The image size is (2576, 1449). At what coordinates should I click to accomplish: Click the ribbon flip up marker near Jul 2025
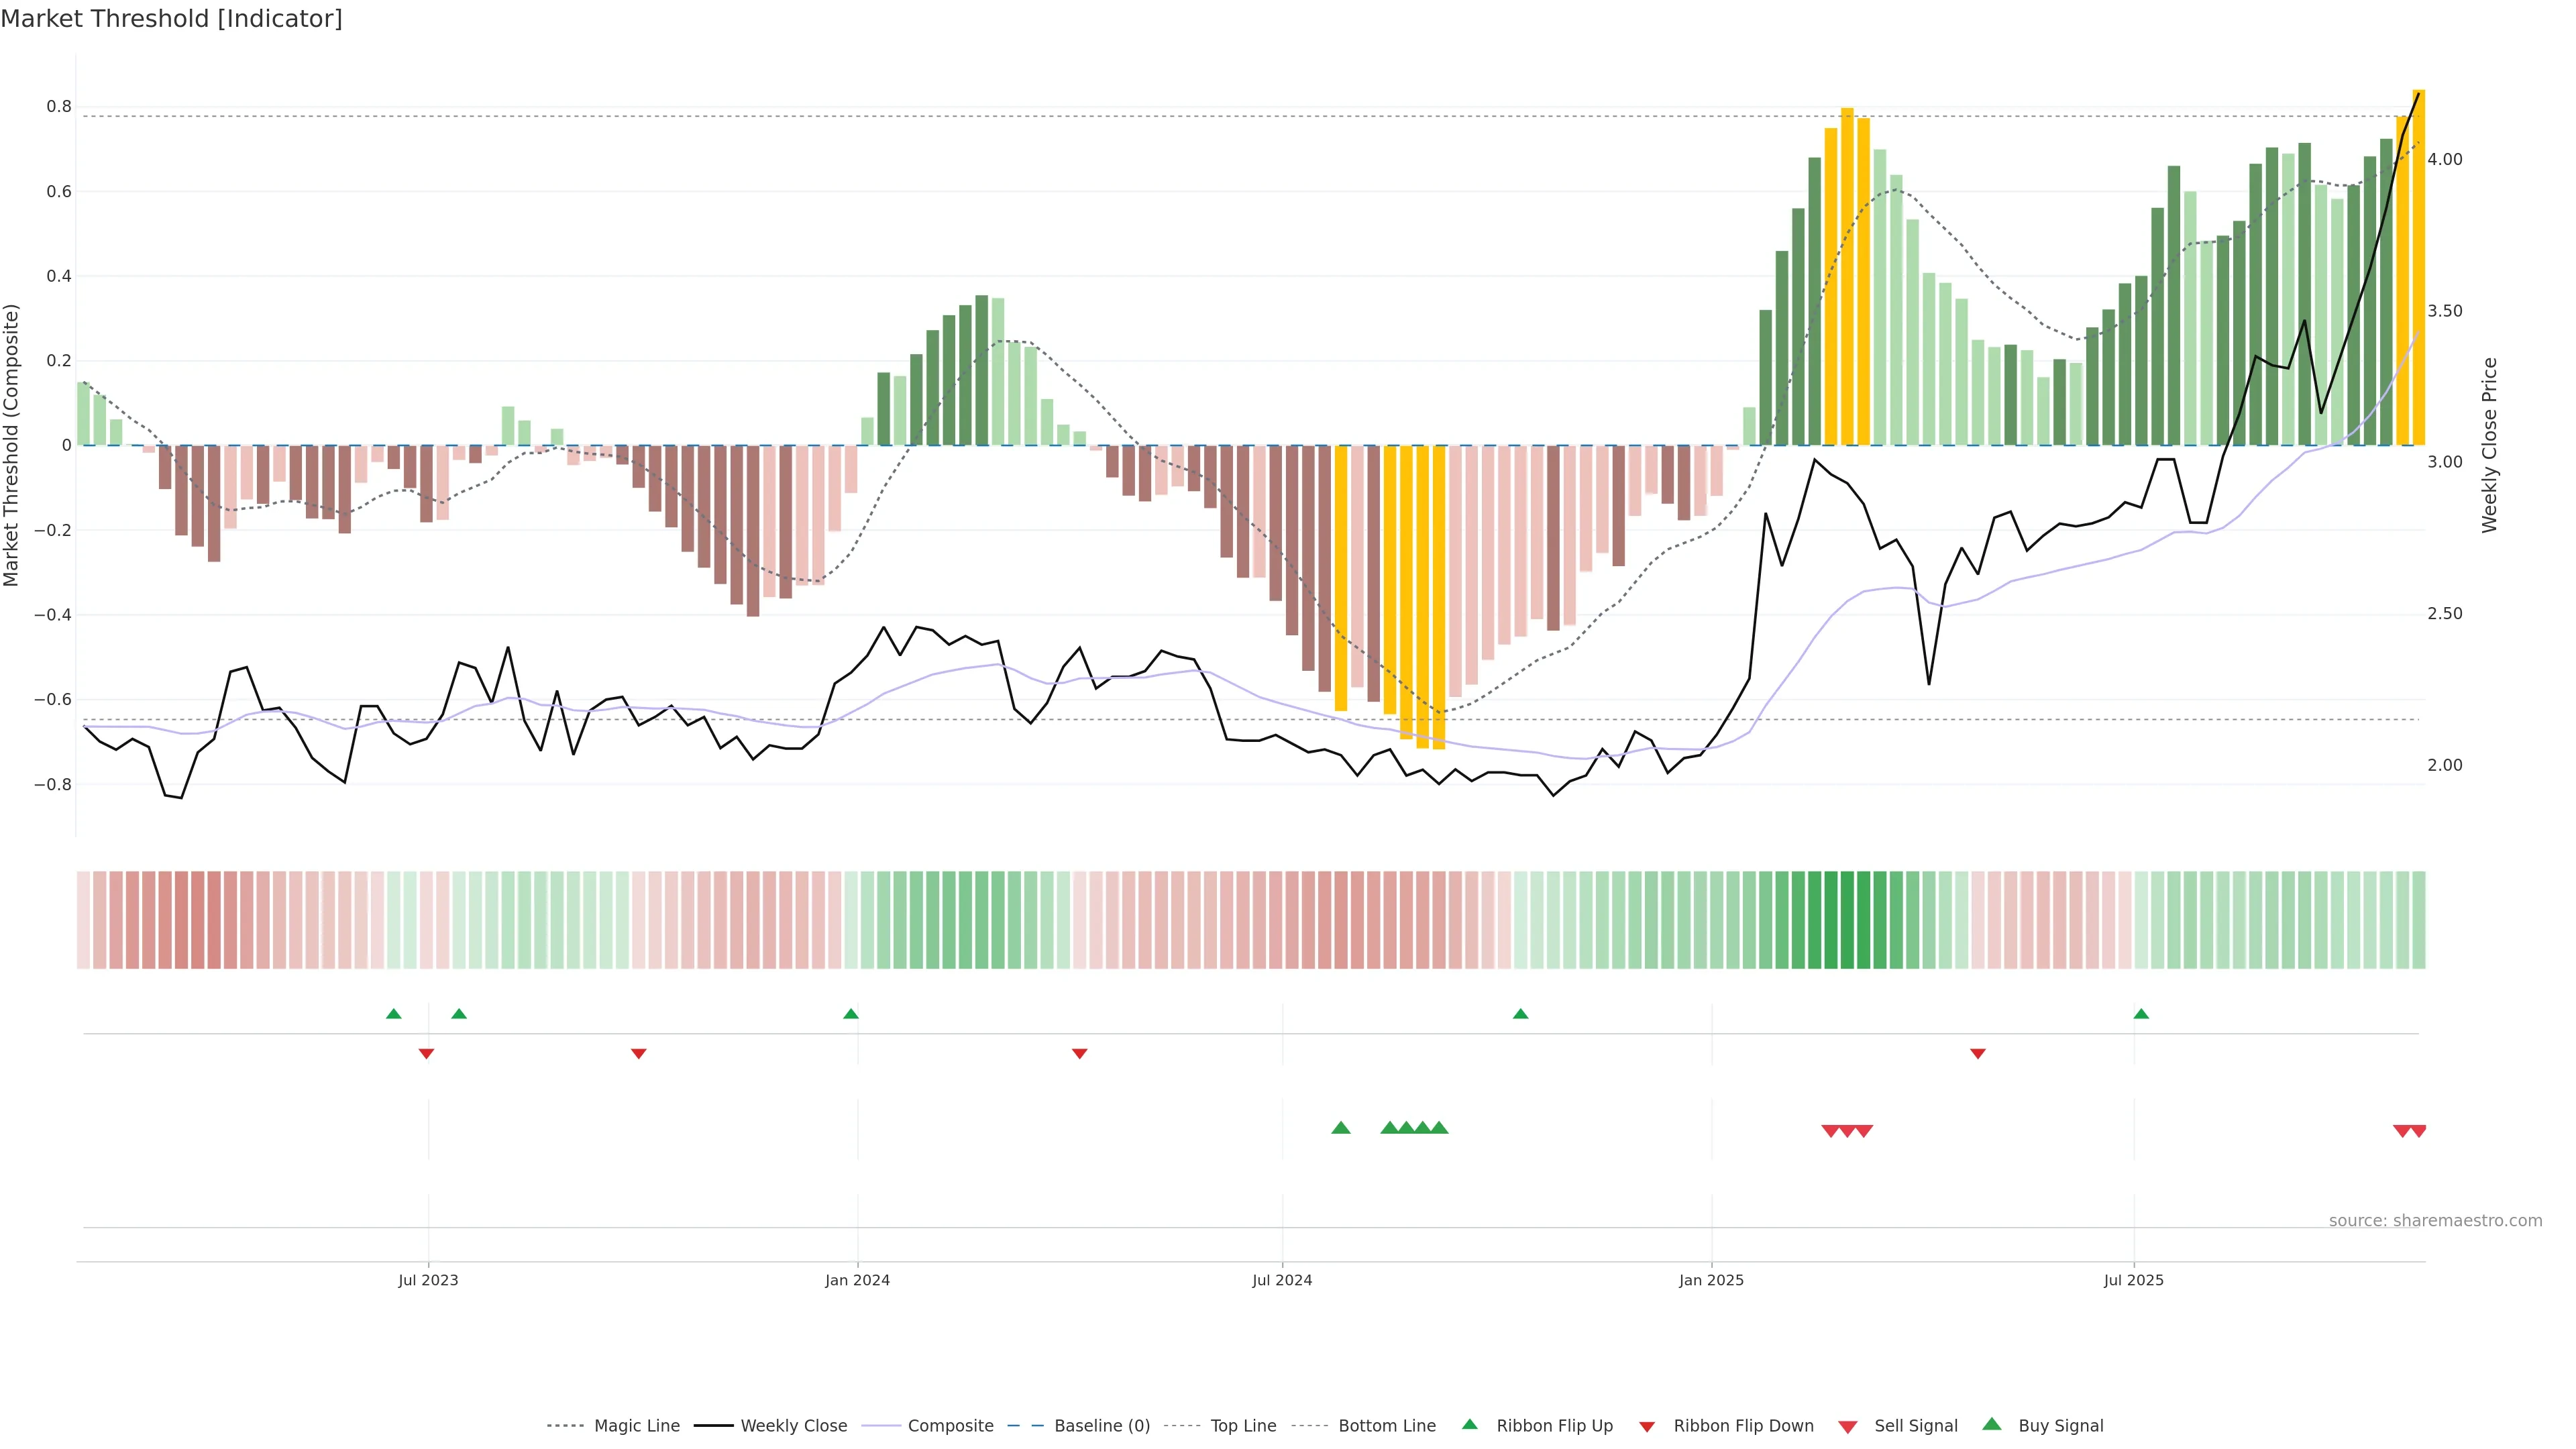pyautogui.click(x=2141, y=1014)
